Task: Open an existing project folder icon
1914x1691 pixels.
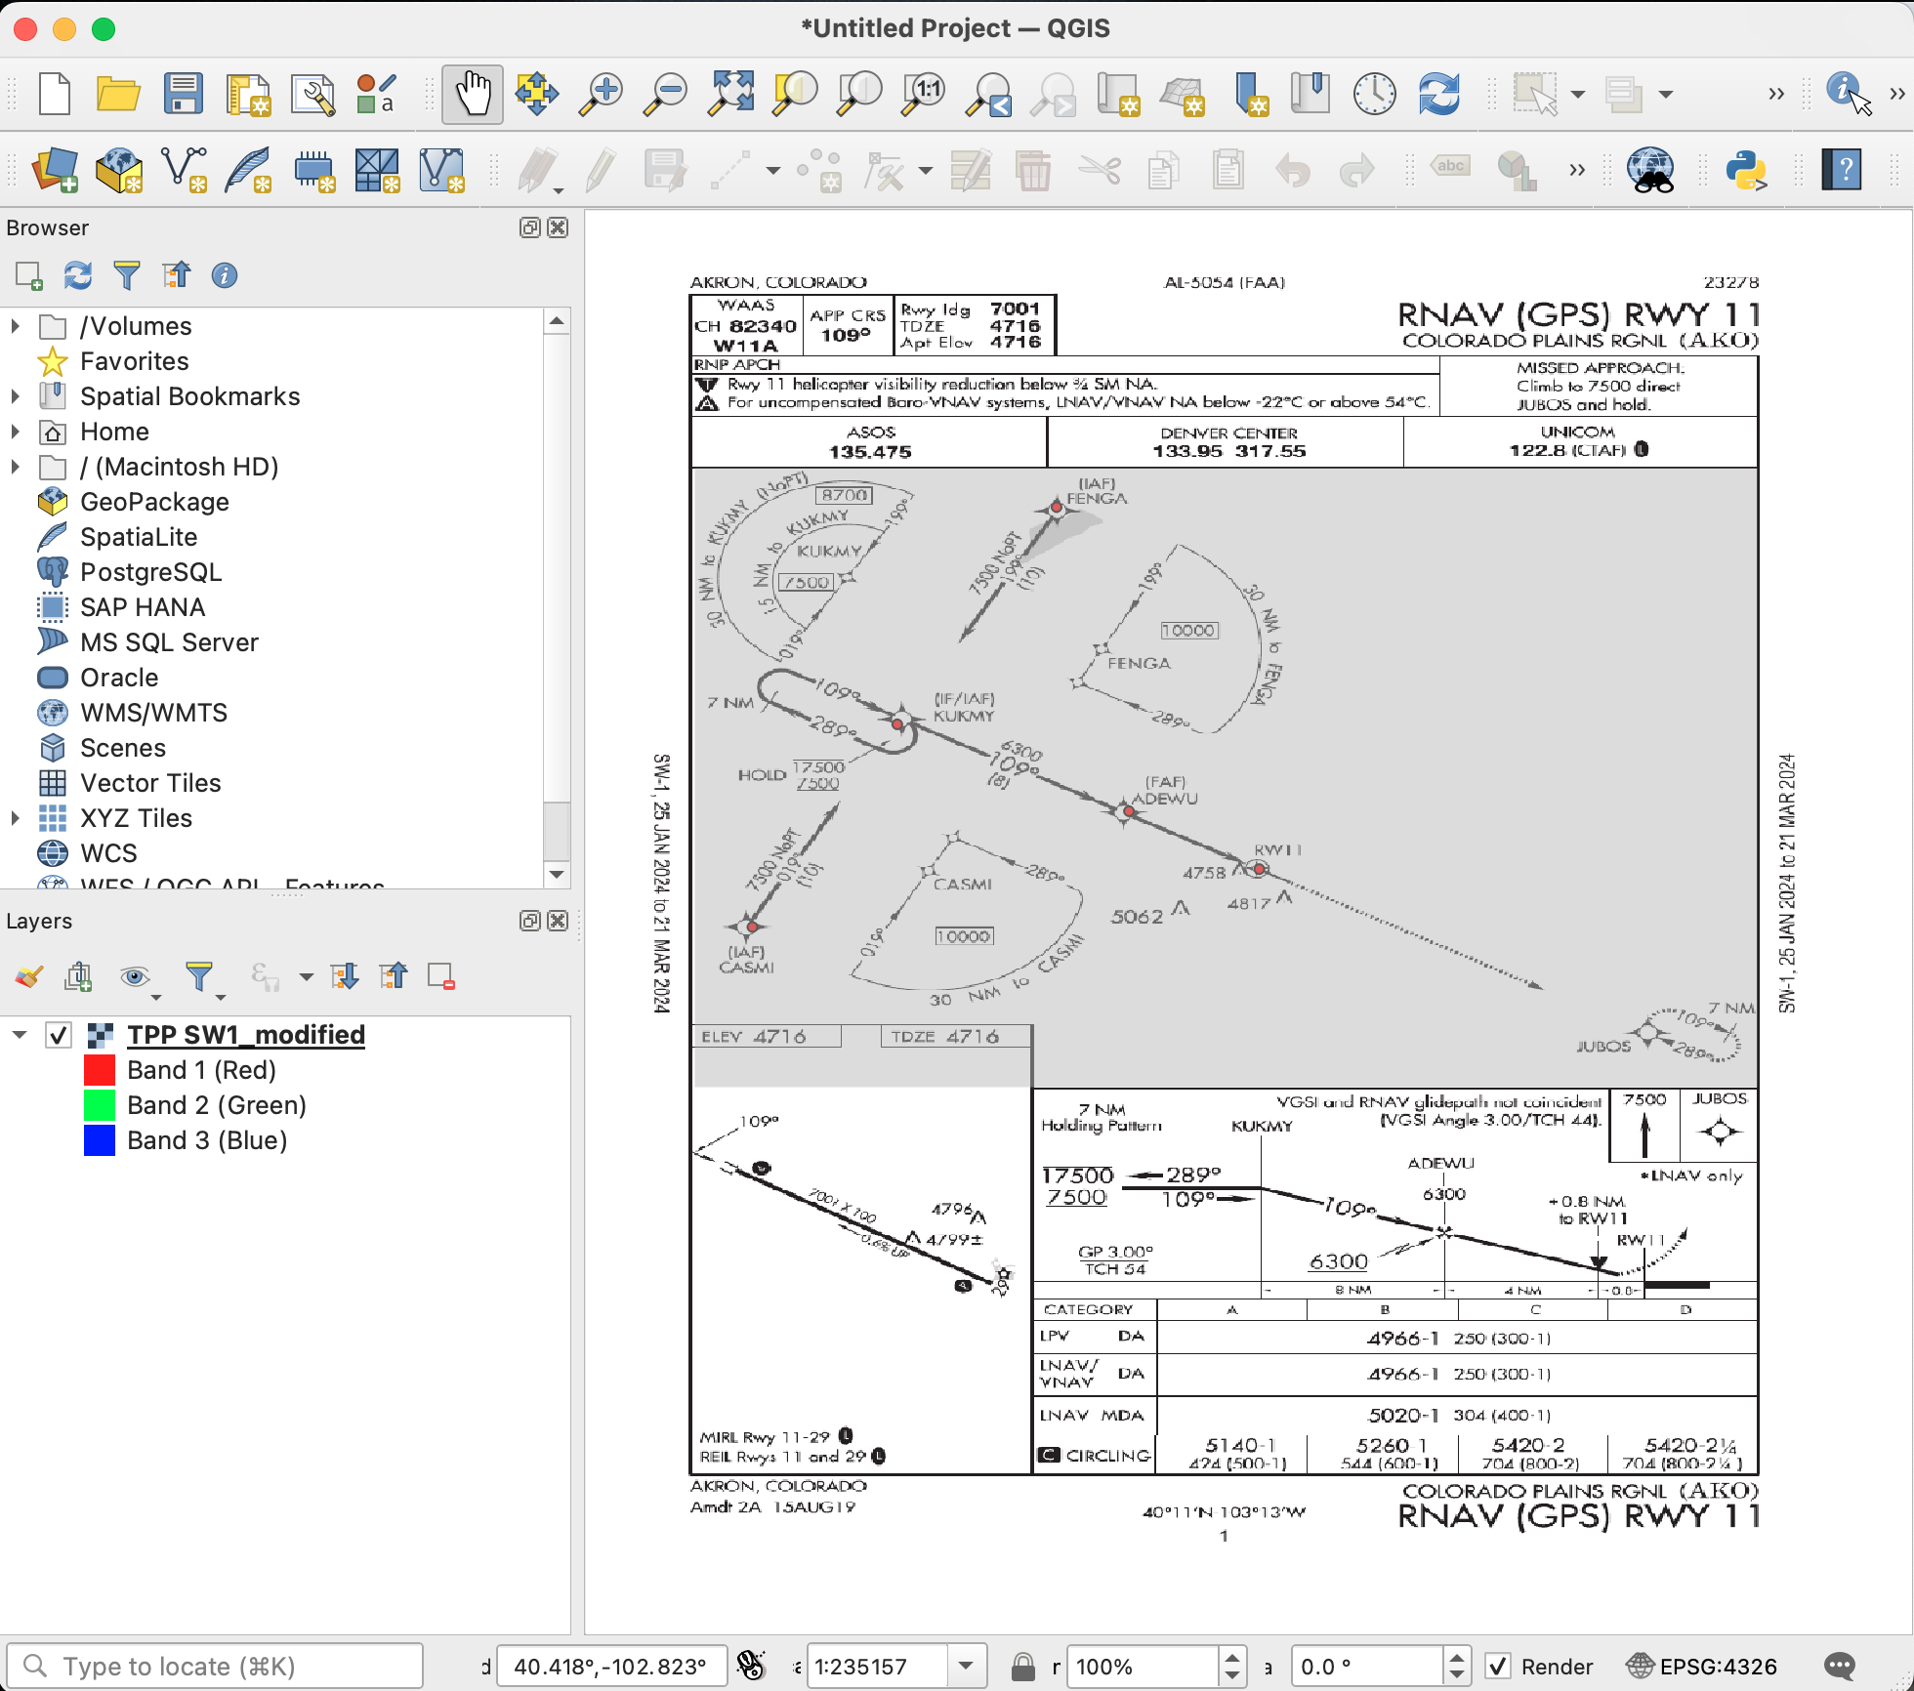Action: click(x=118, y=94)
